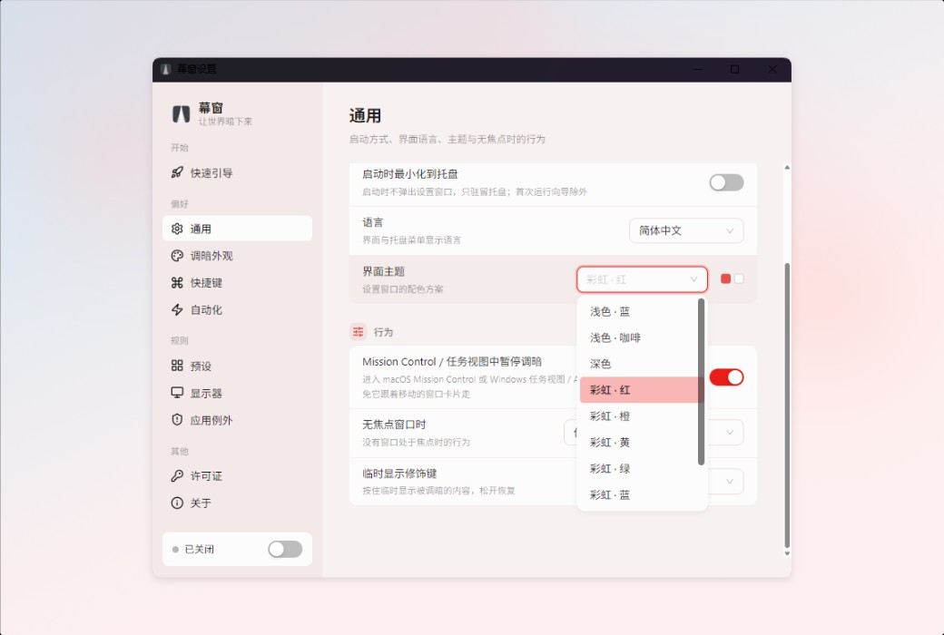This screenshot has height=635, width=944.
Task: Toggle 启动时最小化到托盘 switch
Action: tap(726, 182)
